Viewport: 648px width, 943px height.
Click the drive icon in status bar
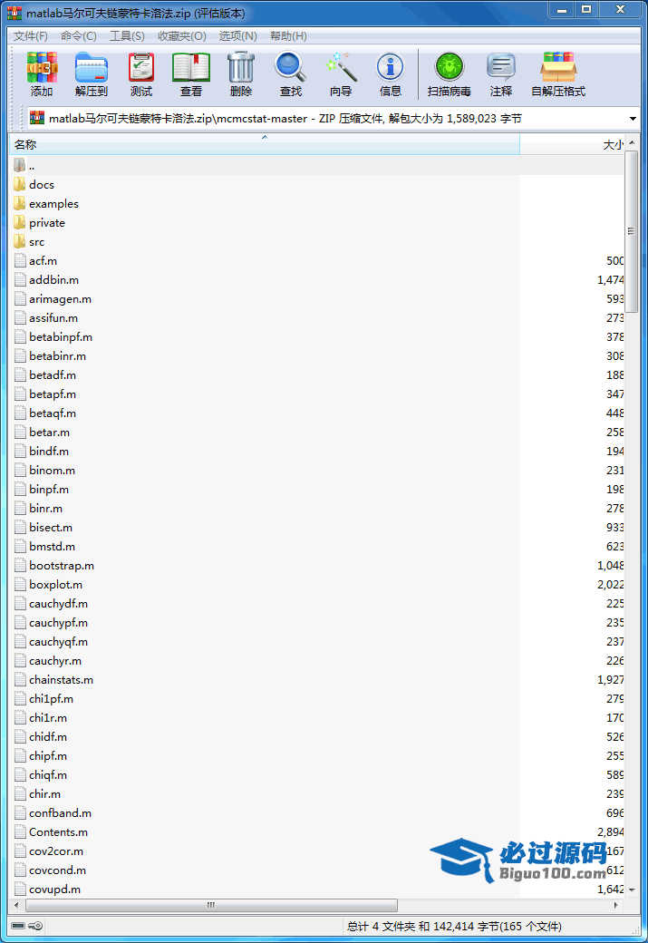pos(18,926)
